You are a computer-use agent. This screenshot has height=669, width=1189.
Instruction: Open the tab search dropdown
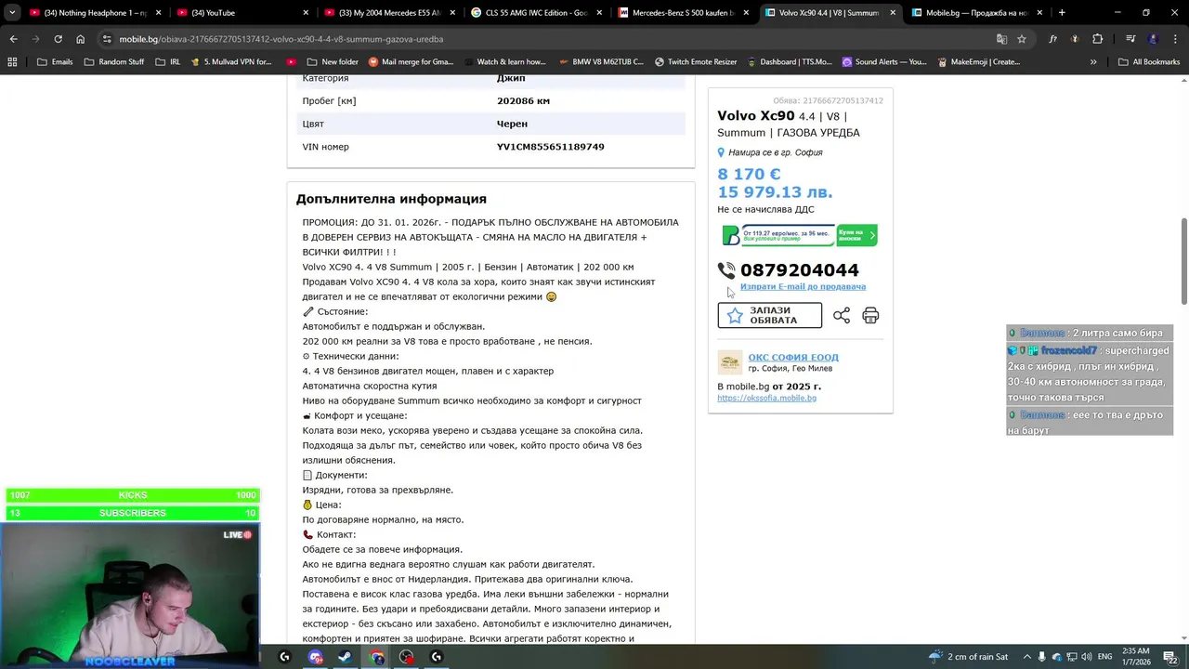pos(12,13)
